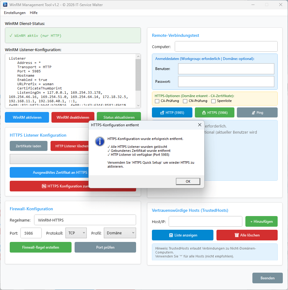Enable the CN-Prüfung checkbox
Screen dimensions: 288x290
pos(185,101)
